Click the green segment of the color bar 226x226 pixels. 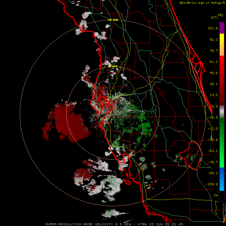(x=222, y=143)
